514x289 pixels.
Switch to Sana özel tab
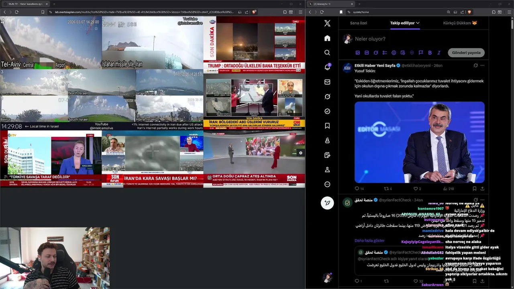(359, 23)
